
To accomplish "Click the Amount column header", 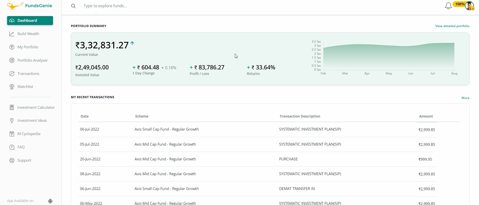I will [426, 116].
